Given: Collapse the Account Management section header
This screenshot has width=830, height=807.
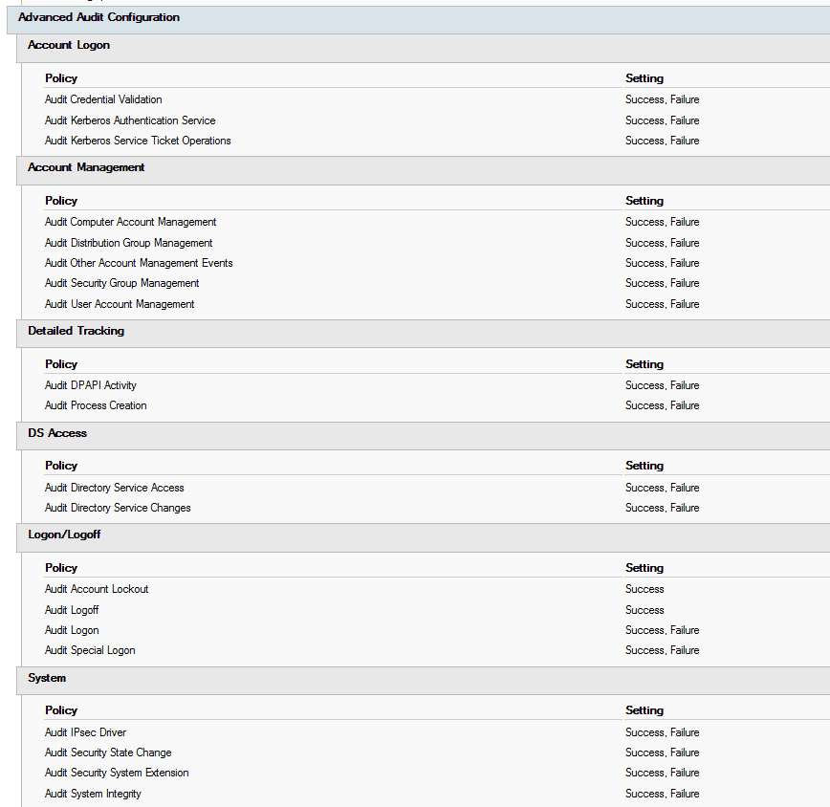Looking at the screenshot, I should click(x=86, y=168).
